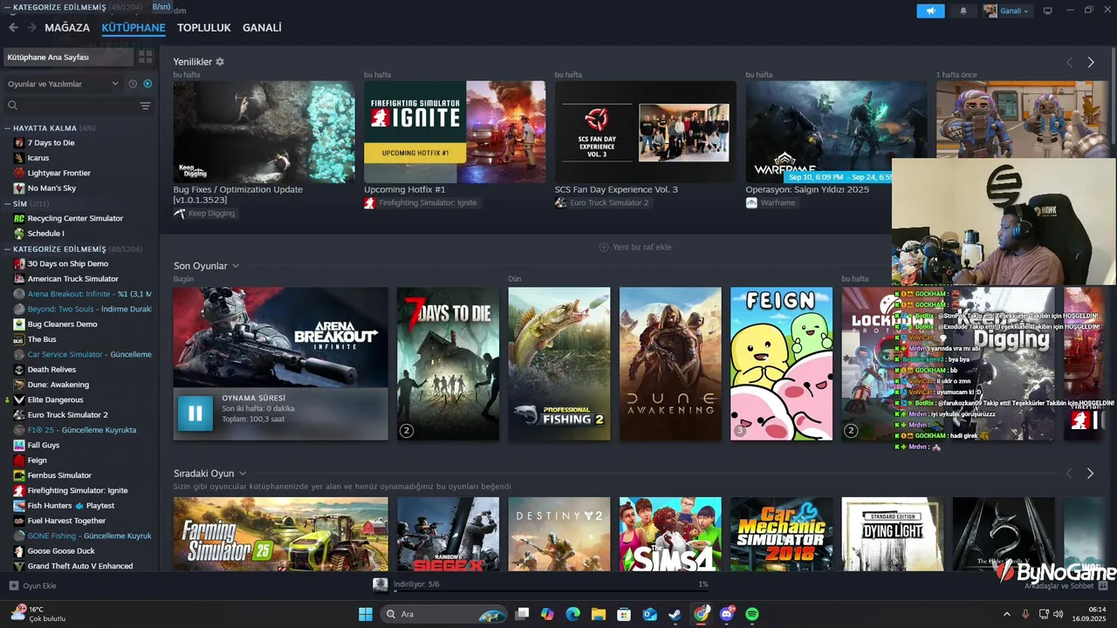
Task: Open Microsoft Edge from the taskbar
Action: [572, 614]
